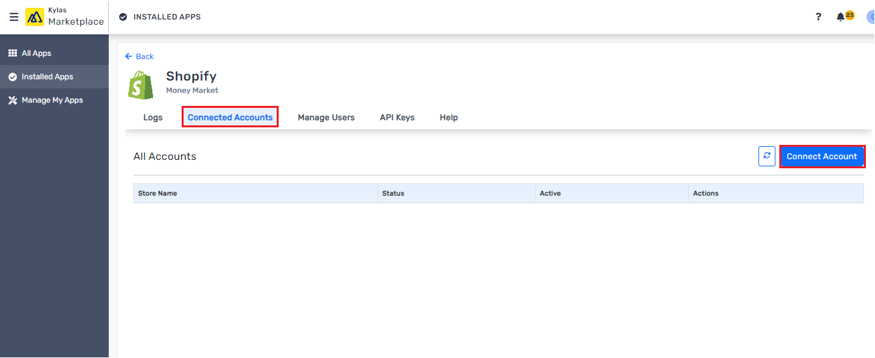Open the hamburger navigation menu
Image resolution: width=875 pixels, height=358 pixels.
(x=14, y=17)
